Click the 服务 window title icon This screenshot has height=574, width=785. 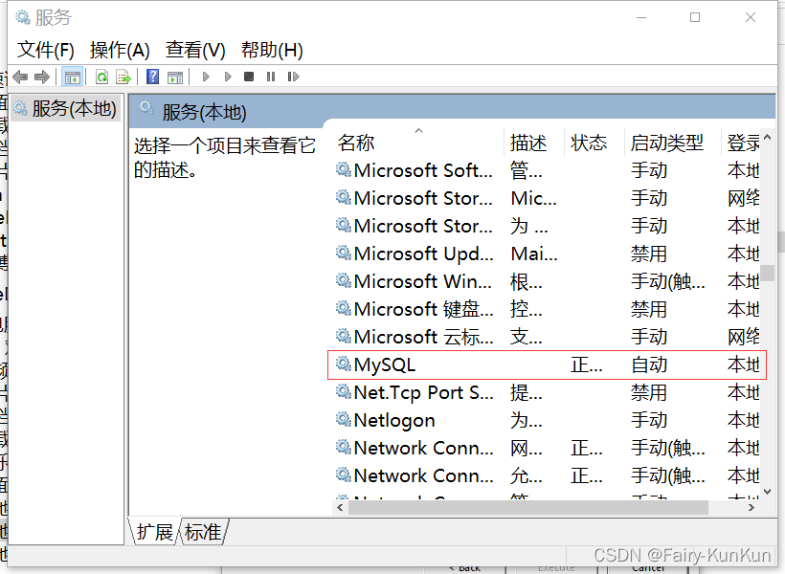pos(23,17)
